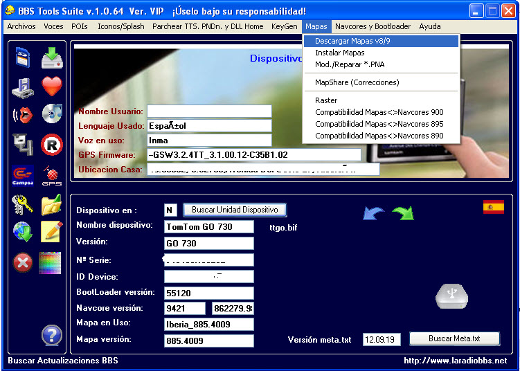Click the Nombre Usuario field

click(x=209, y=111)
